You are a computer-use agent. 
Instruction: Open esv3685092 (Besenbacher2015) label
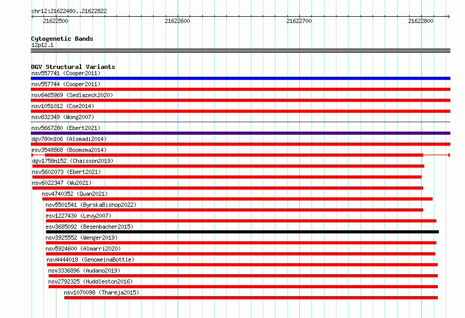[x=89, y=227]
